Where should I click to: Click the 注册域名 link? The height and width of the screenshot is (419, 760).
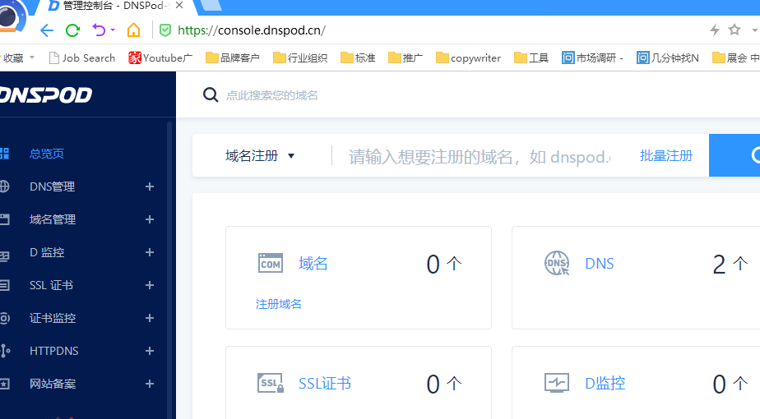(x=279, y=304)
